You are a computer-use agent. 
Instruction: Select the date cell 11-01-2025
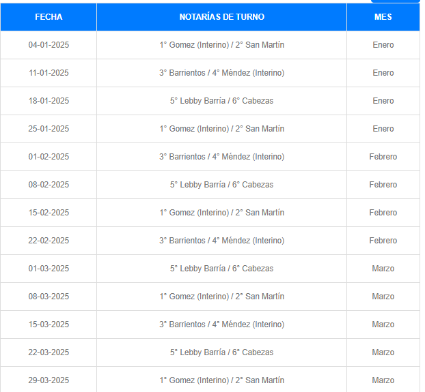[49, 73]
